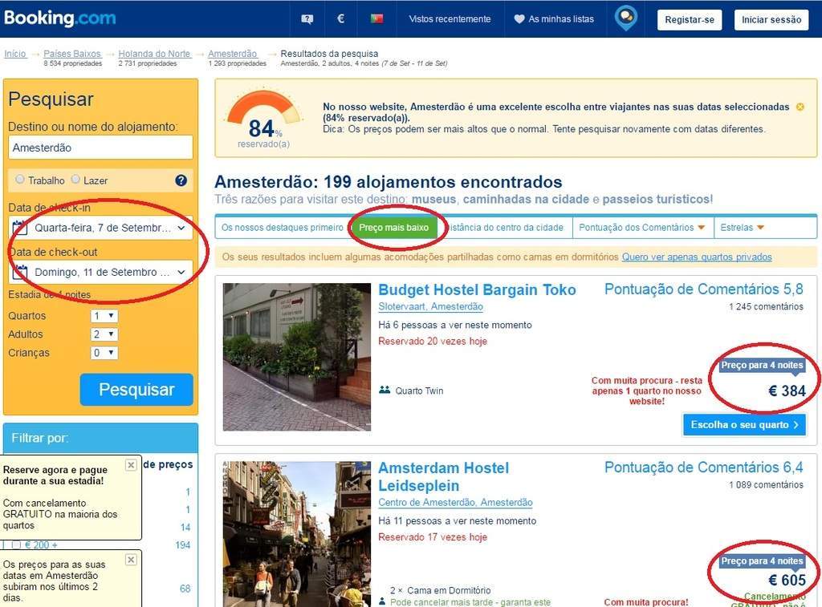Open Holanda do Norte breadcrumb link
The width and height of the screenshot is (822, 607).
point(154,54)
